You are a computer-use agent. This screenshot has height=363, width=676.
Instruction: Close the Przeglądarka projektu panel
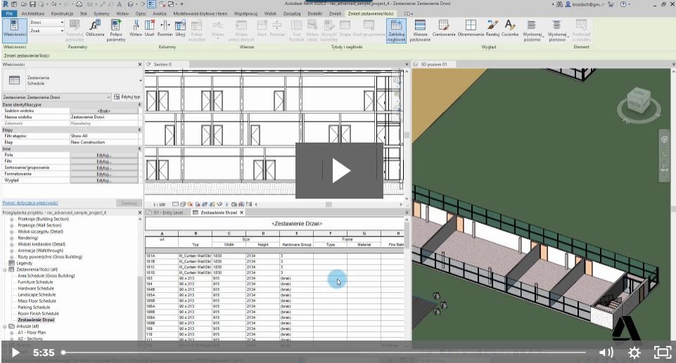click(x=140, y=213)
